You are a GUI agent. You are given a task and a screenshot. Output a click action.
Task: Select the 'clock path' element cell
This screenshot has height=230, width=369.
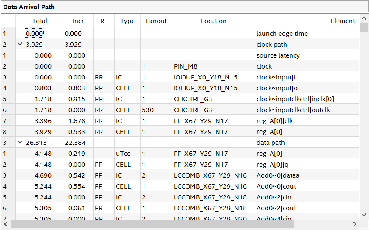[307, 45]
